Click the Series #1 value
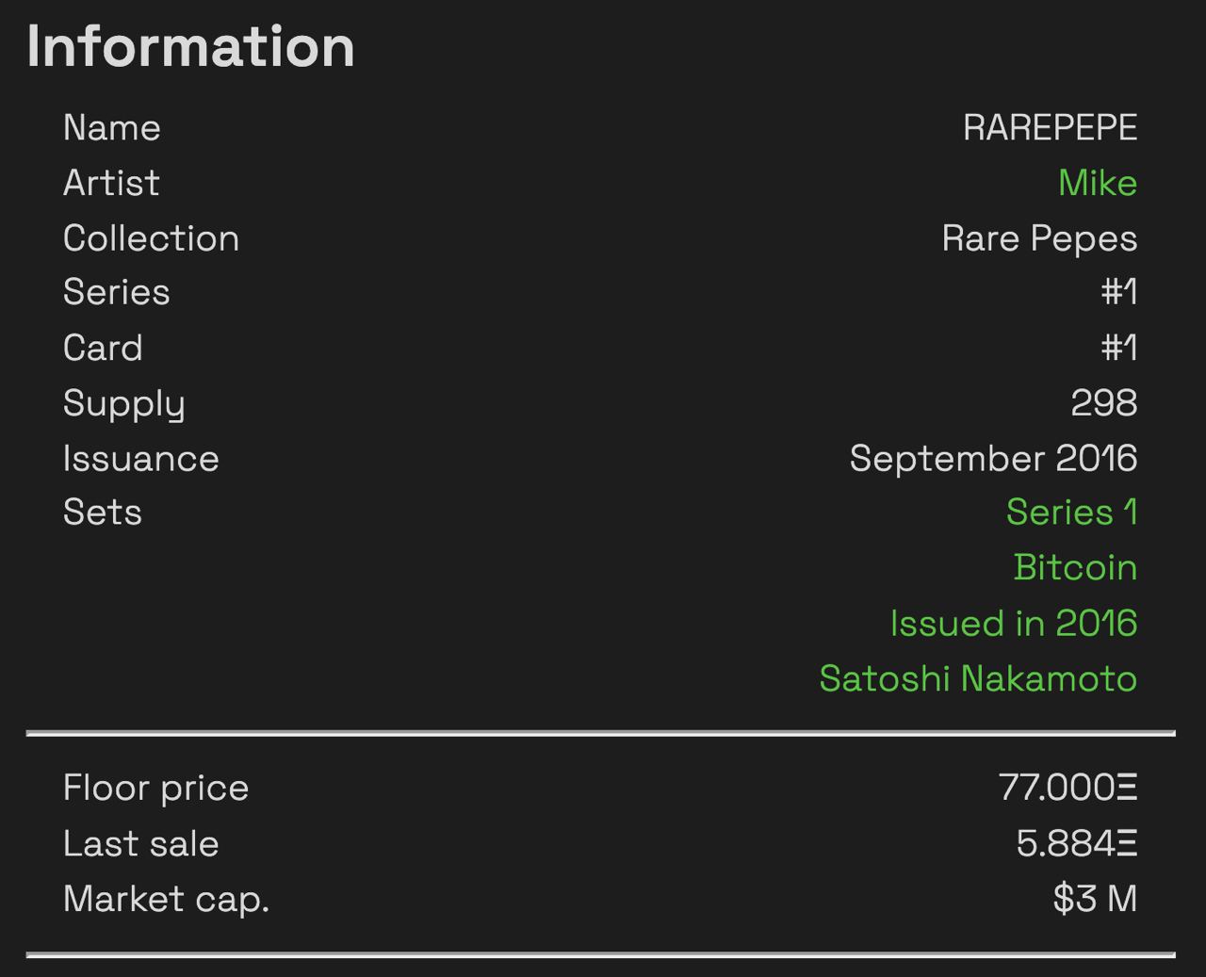 1119,292
